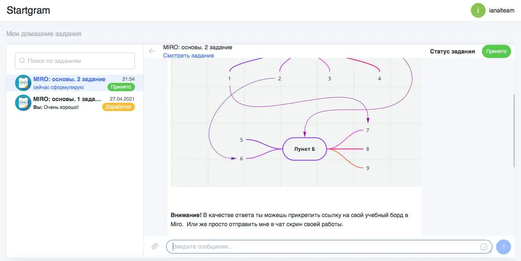The width and height of the screenshot is (521, 261).
Task: Click the orange Доработка badge
Action: coord(119,107)
